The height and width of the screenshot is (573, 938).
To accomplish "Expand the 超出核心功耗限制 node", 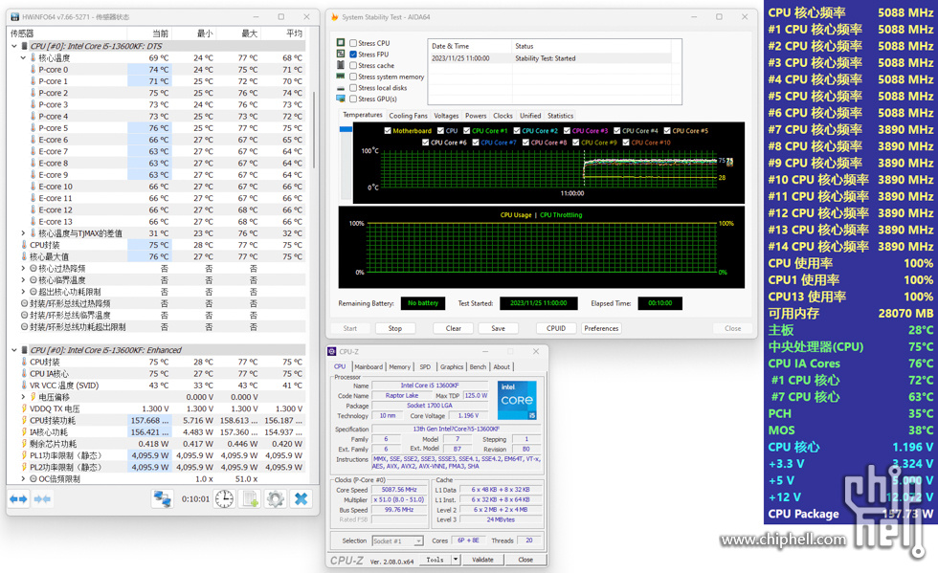I will (23, 292).
